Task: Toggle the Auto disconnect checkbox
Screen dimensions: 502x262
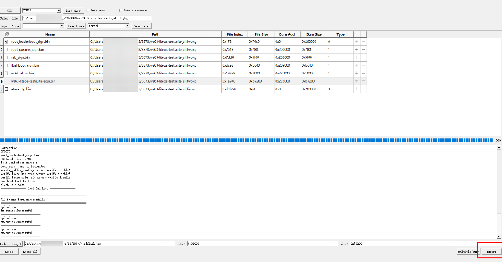Action: [x=121, y=10]
